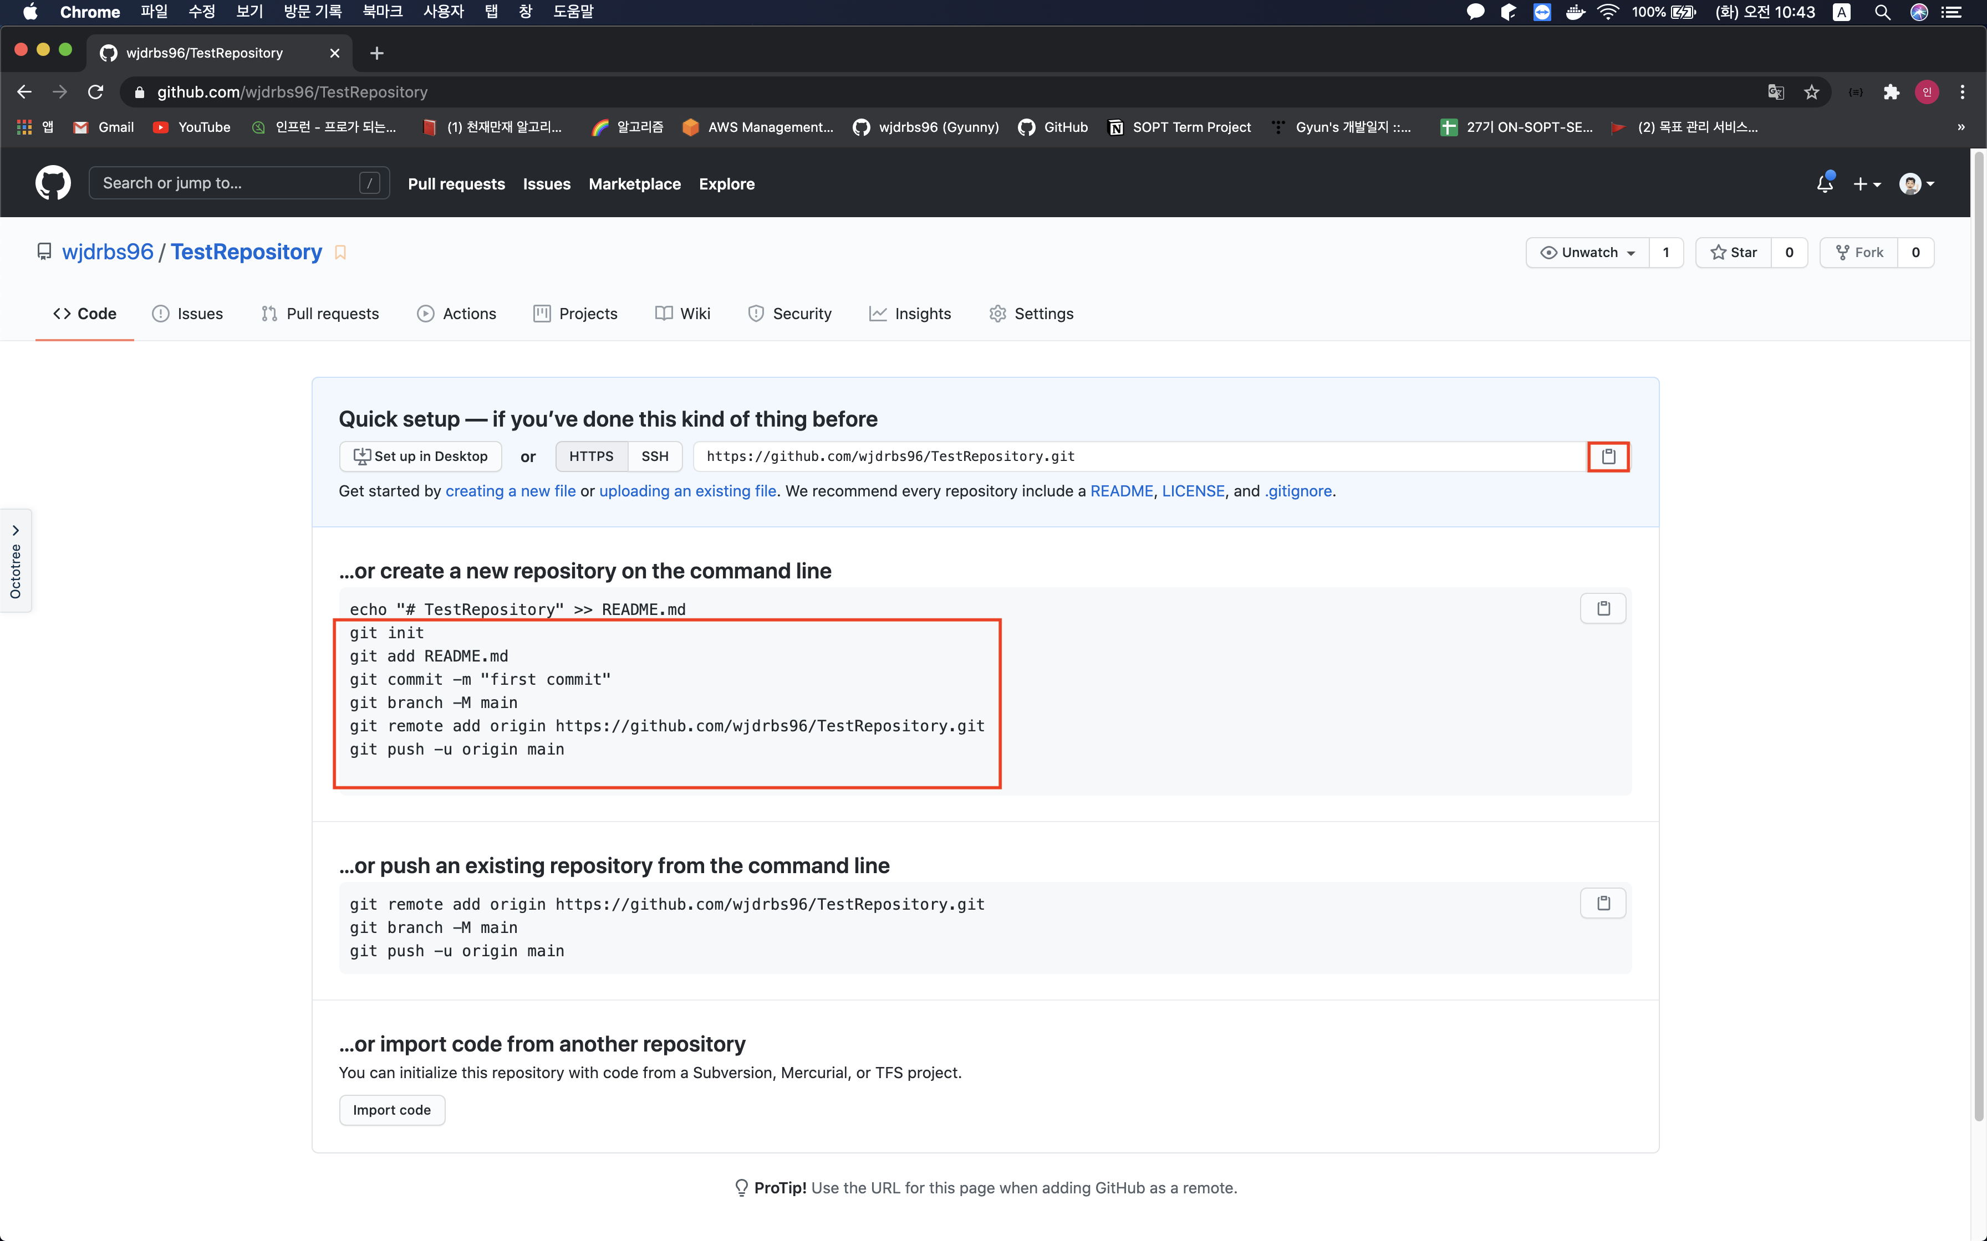
Task: Switch clone URL to SSH
Action: click(x=654, y=457)
